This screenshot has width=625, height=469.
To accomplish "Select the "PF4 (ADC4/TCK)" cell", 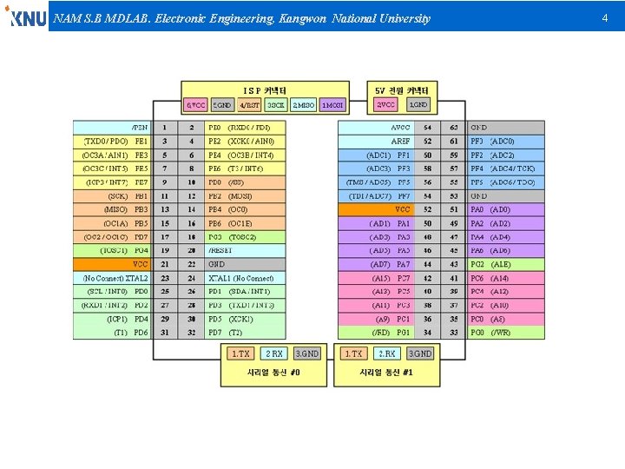I will click(x=506, y=168).
